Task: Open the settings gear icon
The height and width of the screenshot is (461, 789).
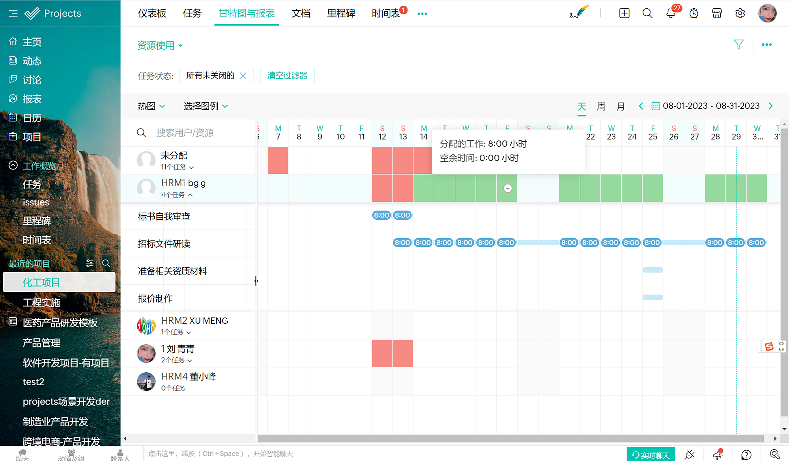Action: (740, 13)
